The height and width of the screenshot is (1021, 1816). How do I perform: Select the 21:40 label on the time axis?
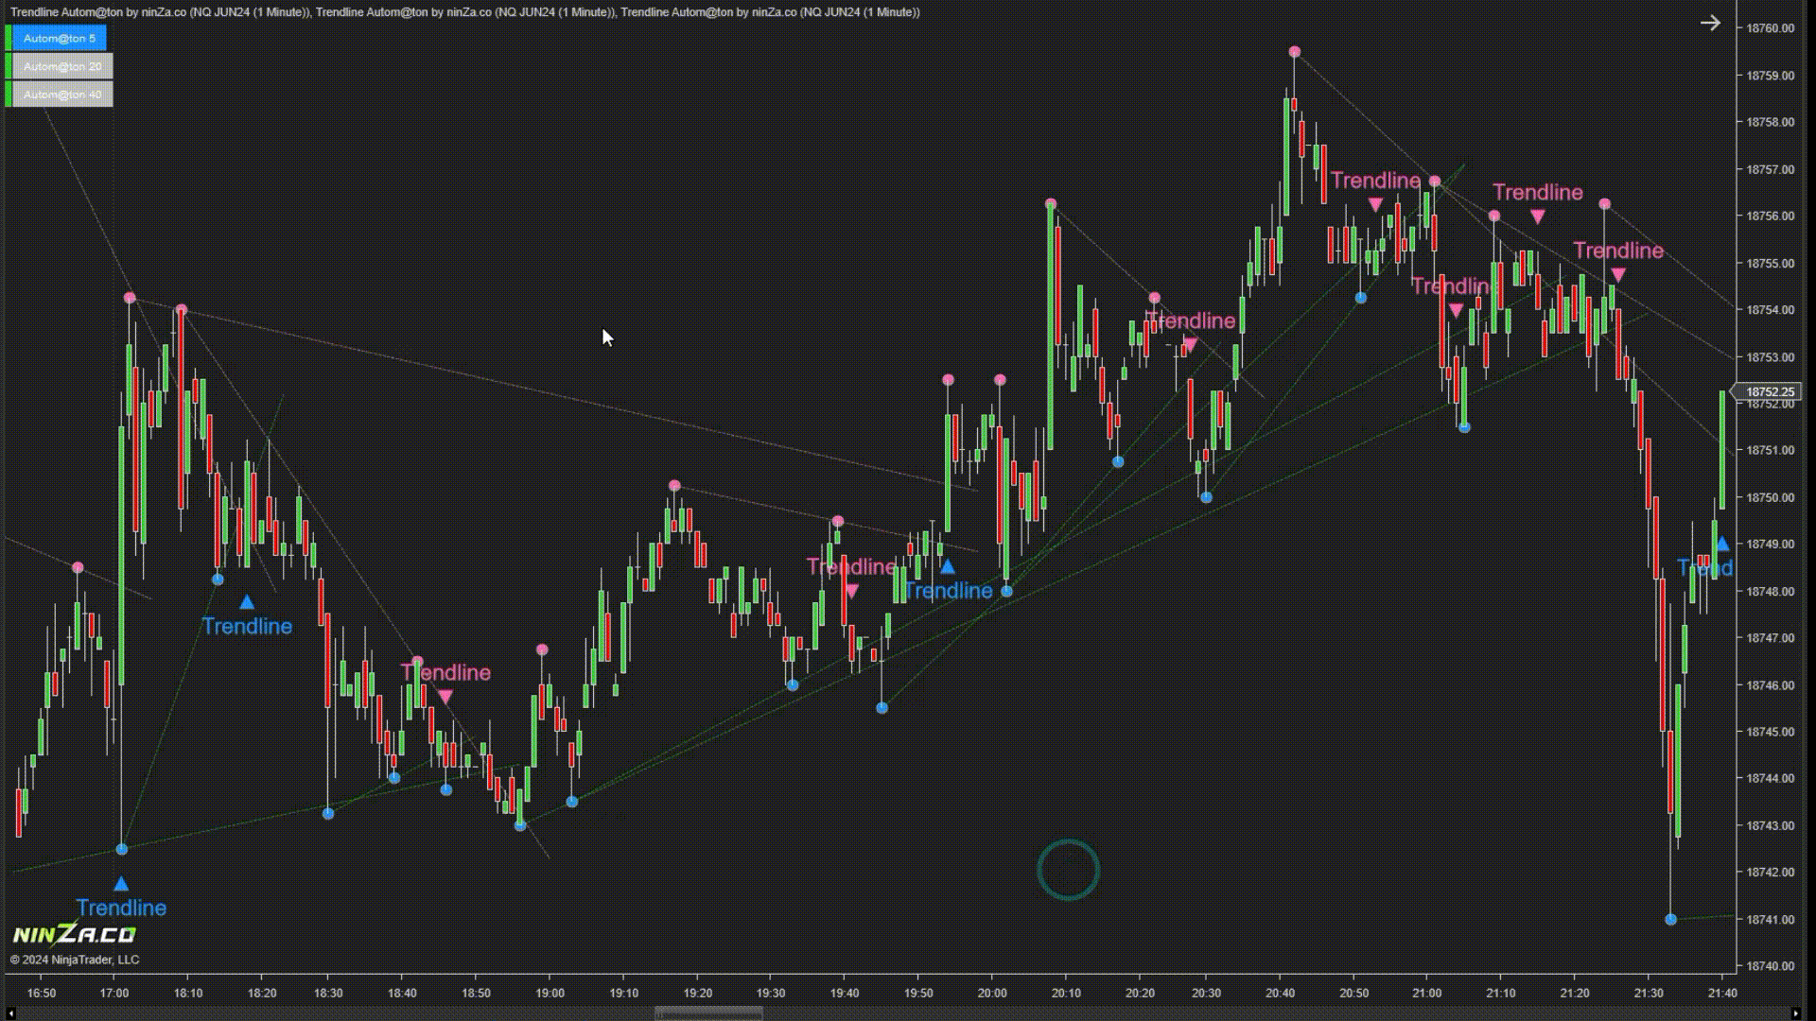(x=1723, y=994)
